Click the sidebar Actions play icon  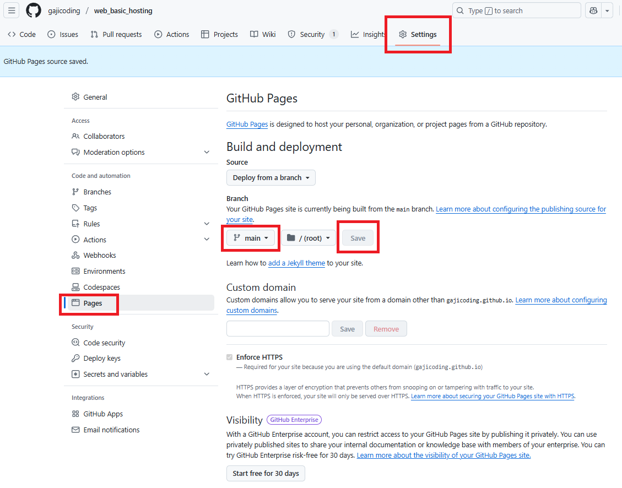click(x=75, y=240)
